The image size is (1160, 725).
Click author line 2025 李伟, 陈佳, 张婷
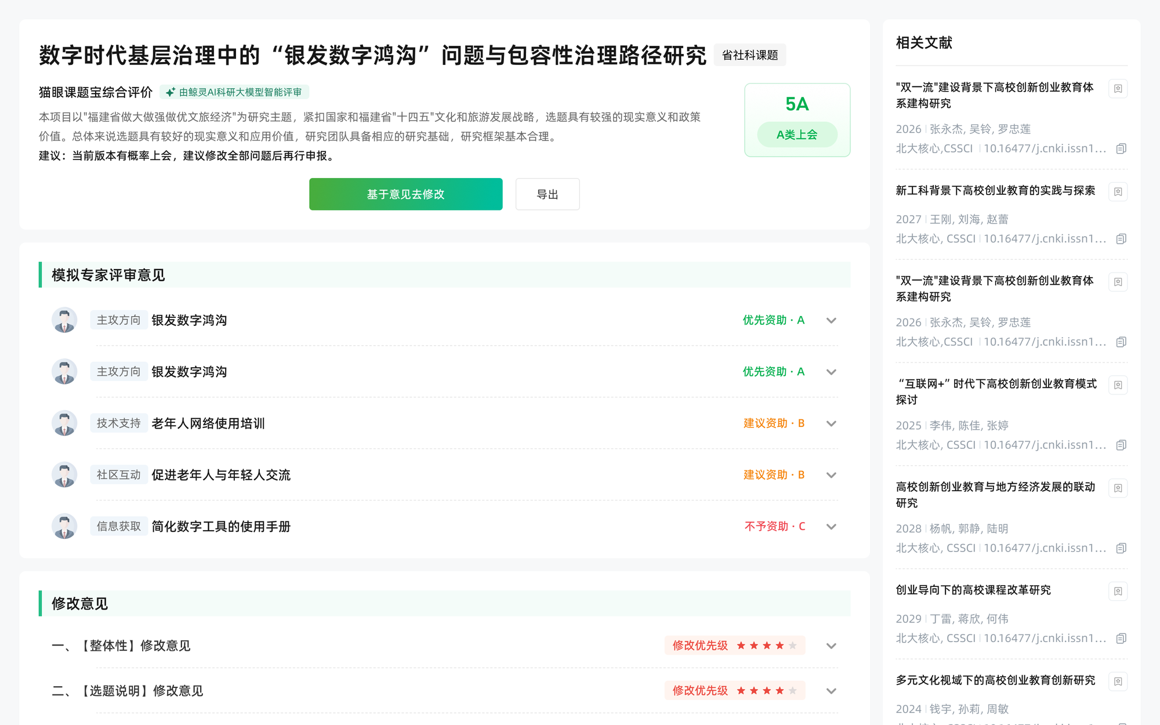pyautogui.click(x=952, y=425)
